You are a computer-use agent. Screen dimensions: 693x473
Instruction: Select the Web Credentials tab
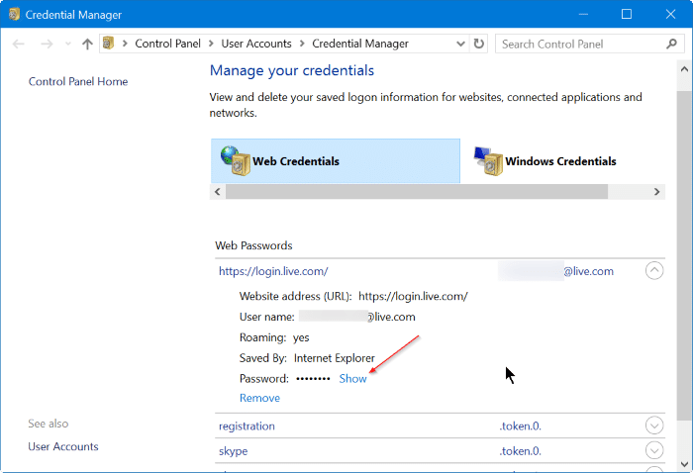pyautogui.click(x=336, y=160)
